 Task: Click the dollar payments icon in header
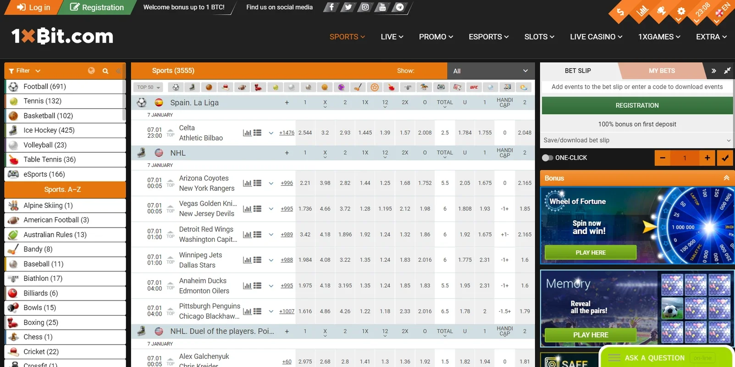[x=620, y=12]
